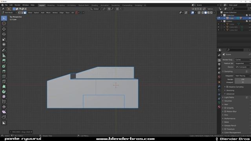Switch to vertex select mode
The width and height of the screenshot is (251, 141).
(20, 13)
